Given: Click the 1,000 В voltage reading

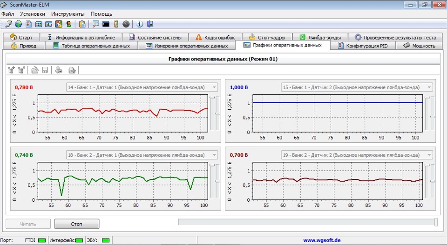Looking at the screenshot, I should coord(239,87).
